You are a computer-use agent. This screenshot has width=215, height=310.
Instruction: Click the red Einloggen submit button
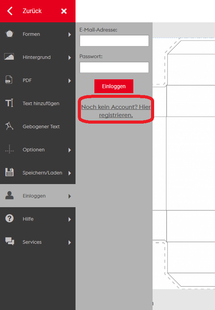(114, 86)
